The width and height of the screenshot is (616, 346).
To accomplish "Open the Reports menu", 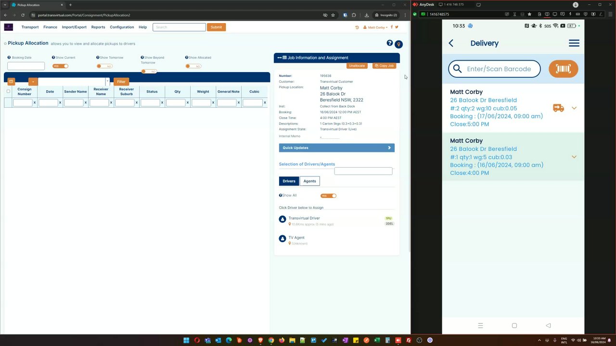I will tap(98, 27).
